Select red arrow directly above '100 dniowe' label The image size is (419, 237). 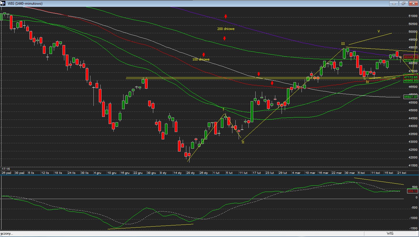click(204, 55)
